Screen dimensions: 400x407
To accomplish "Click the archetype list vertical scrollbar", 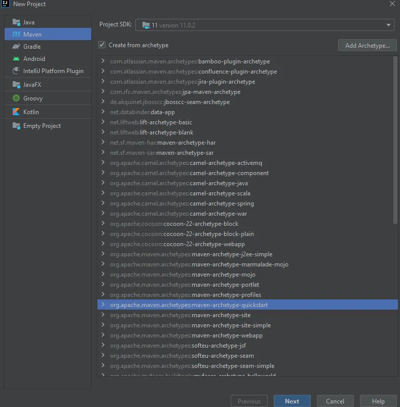I will click(395, 140).
